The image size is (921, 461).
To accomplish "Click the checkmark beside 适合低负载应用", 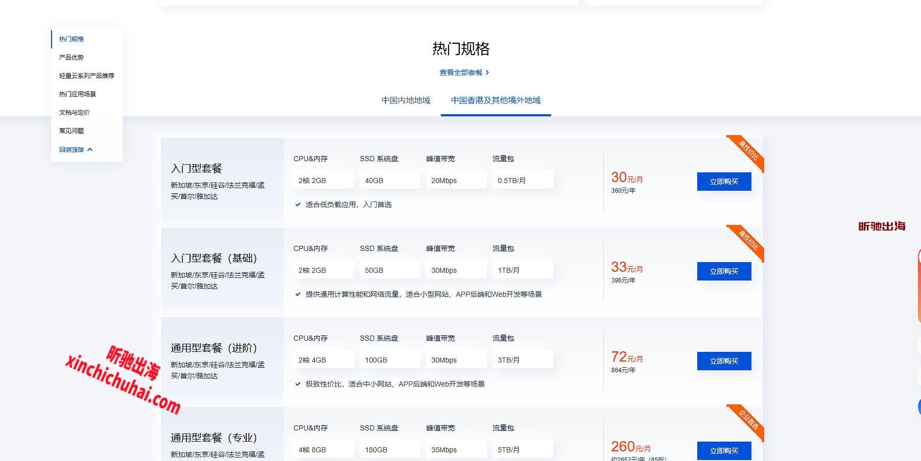I will tap(297, 204).
